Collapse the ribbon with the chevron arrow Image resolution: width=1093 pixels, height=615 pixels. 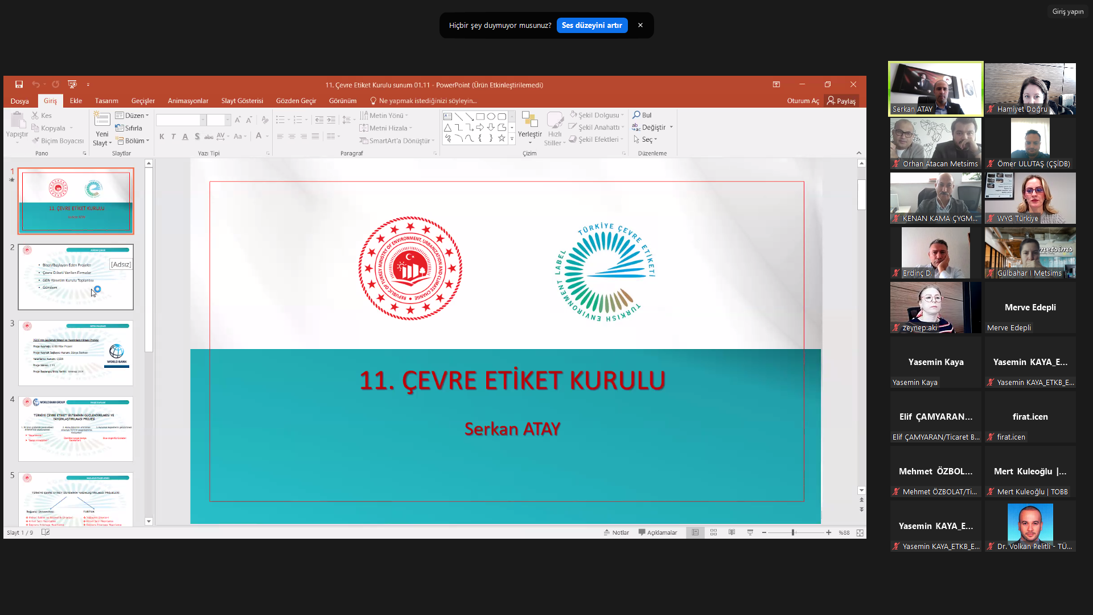pyautogui.click(x=859, y=153)
